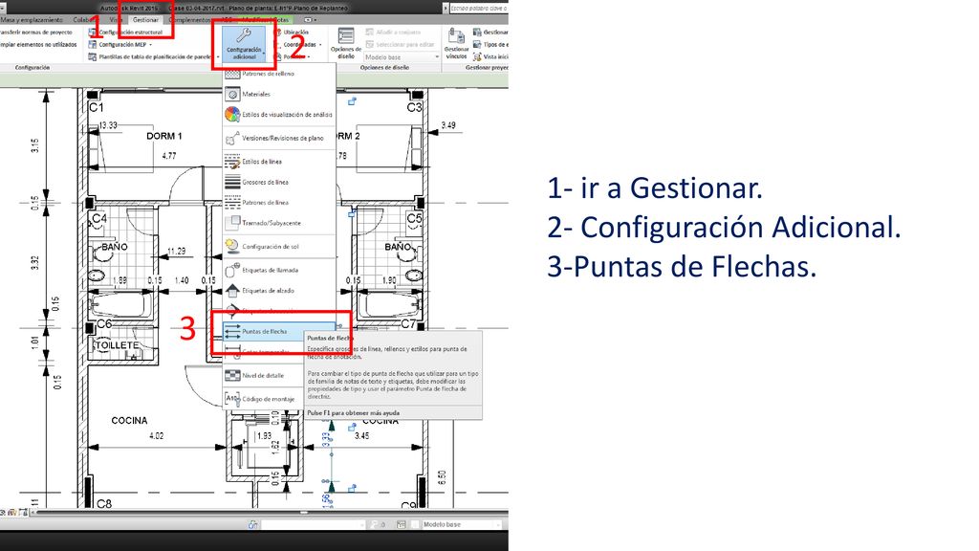Choose Estilos de visualización de análisis
The image size is (979, 551).
coord(279,115)
